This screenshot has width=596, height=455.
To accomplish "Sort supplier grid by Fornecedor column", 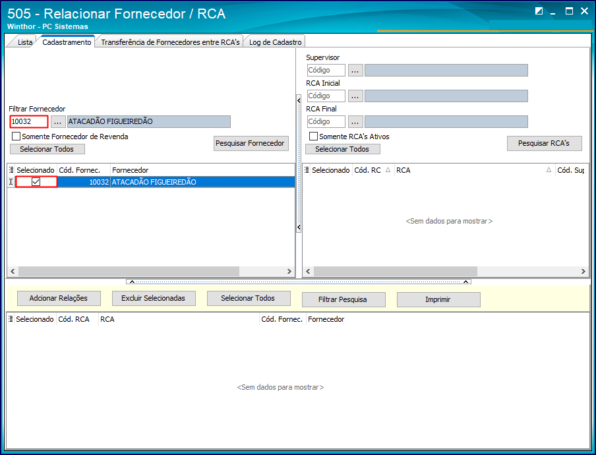I will click(202, 170).
